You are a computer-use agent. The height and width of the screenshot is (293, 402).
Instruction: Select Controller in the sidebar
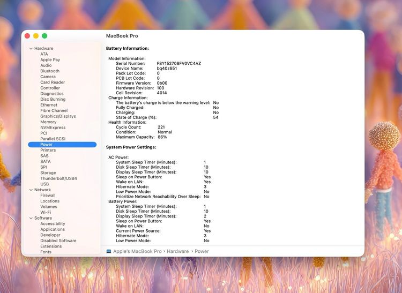pos(50,88)
